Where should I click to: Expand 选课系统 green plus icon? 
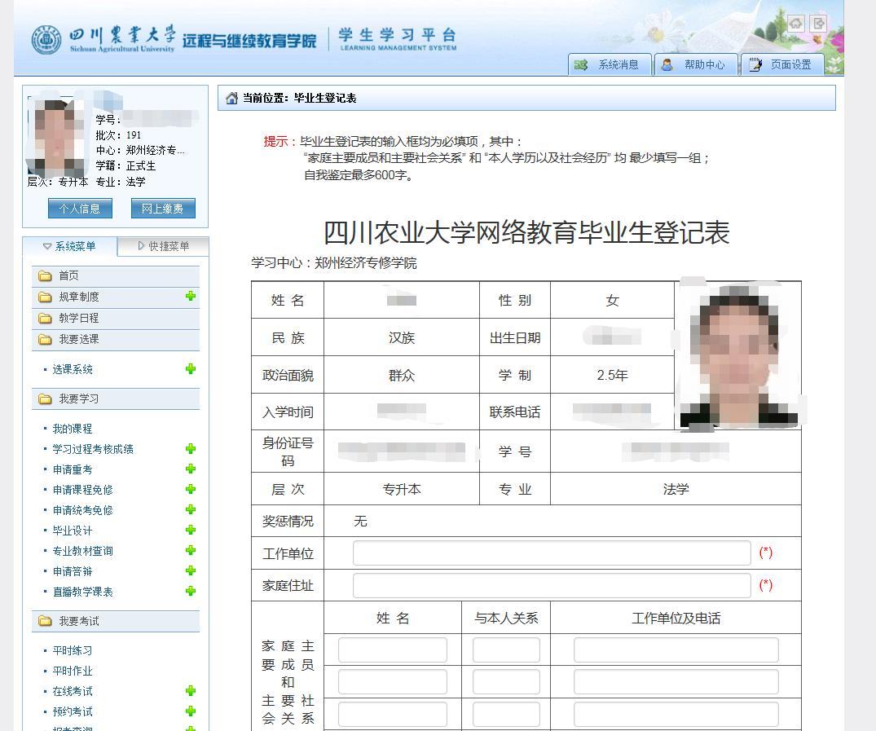(x=191, y=369)
